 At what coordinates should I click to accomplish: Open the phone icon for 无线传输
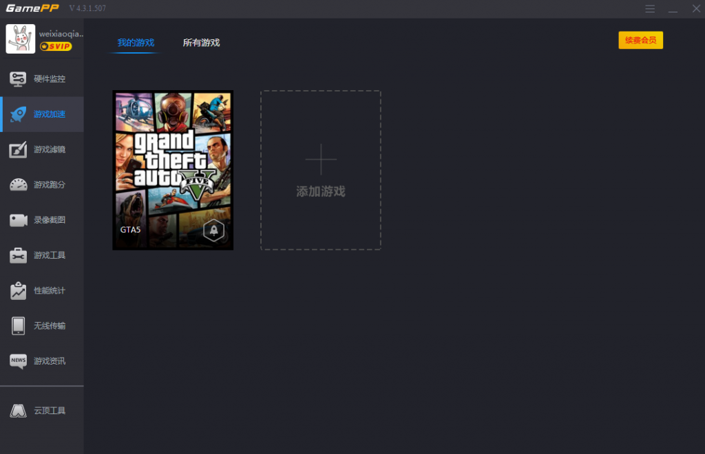click(x=18, y=325)
